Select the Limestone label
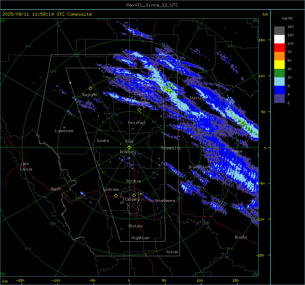Image resolution: width=305 pixels, height=285 pixels. tap(64, 131)
